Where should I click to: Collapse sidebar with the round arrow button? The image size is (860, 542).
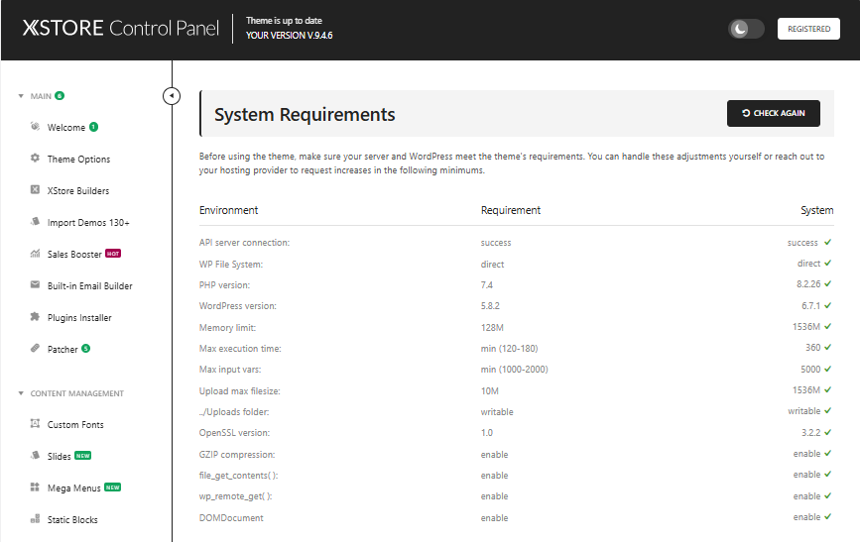coord(172,96)
